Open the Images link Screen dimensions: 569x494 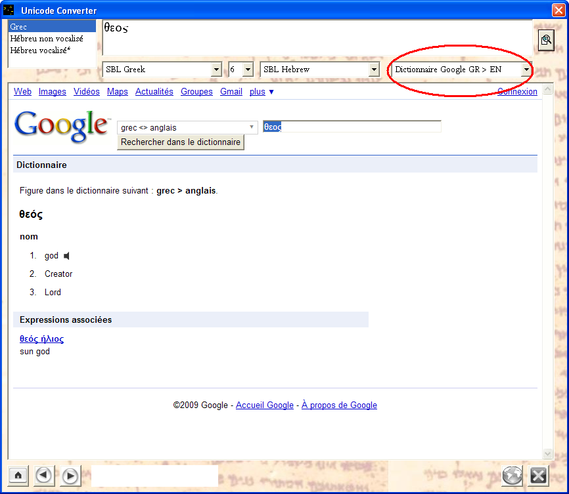click(x=53, y=92)
